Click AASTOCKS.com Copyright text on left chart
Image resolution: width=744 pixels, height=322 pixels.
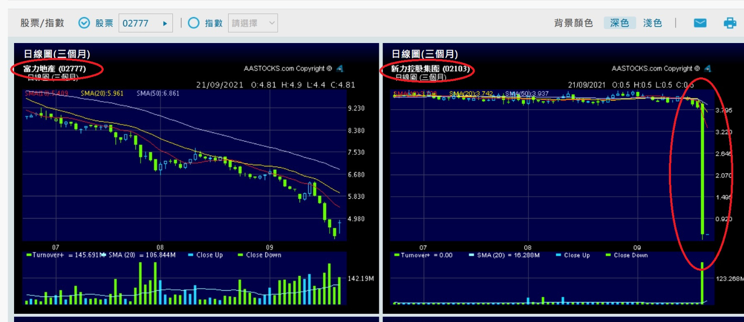[288, 69]
